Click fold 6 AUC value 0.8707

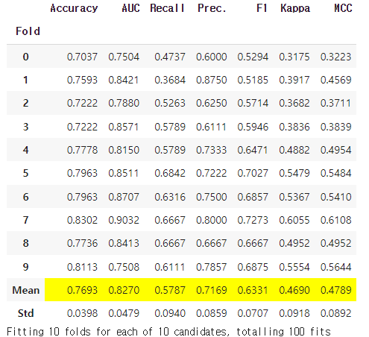(124, 197)
